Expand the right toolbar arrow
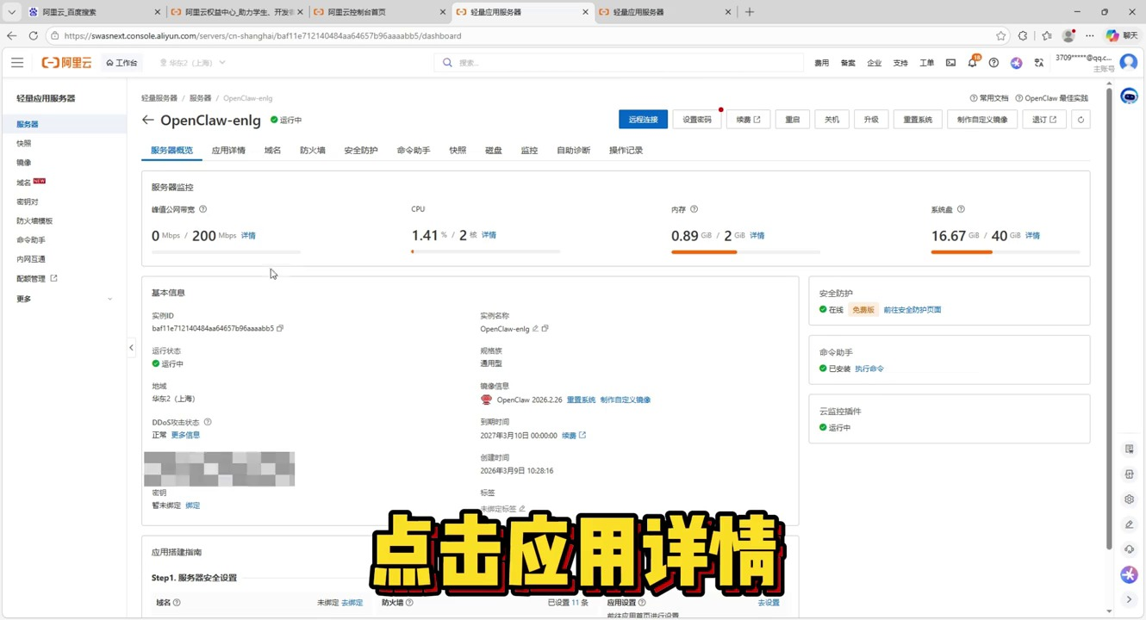Image resolution: width=1146 pixels, height=620 pixels. pos(1129,599)
